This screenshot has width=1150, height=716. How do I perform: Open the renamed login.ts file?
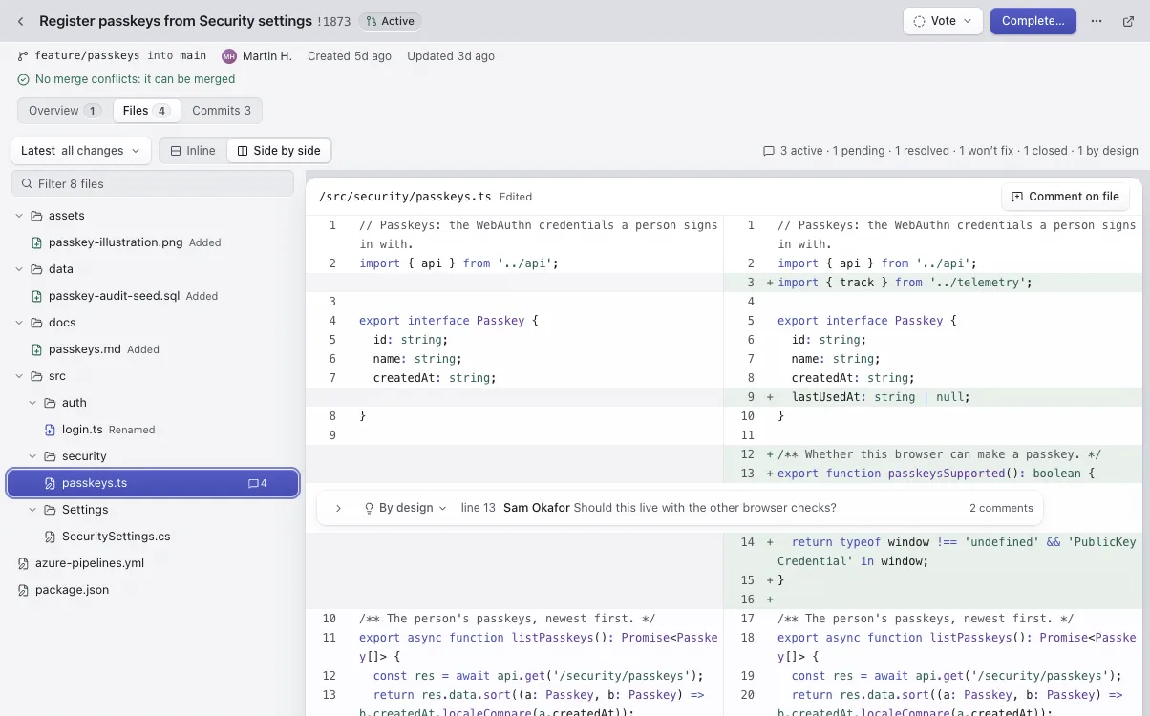point(82,430)
